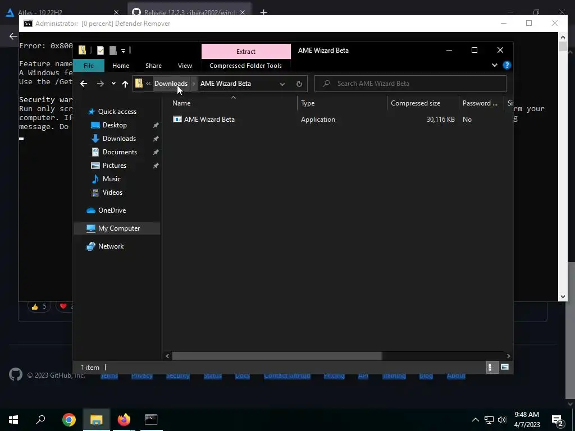Open the View ribbon tab
Screen dimensions: 575x431
point(185,66)
